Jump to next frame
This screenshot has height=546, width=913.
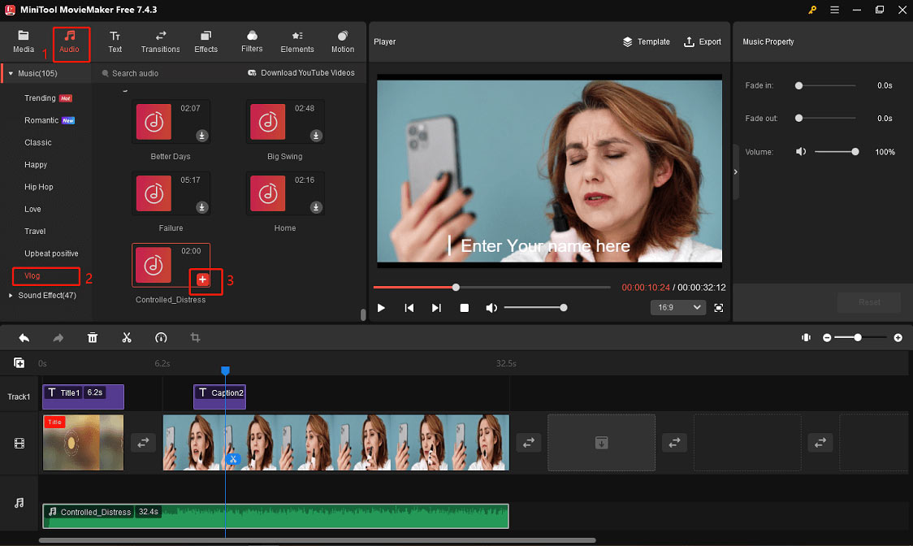[436, 308]
